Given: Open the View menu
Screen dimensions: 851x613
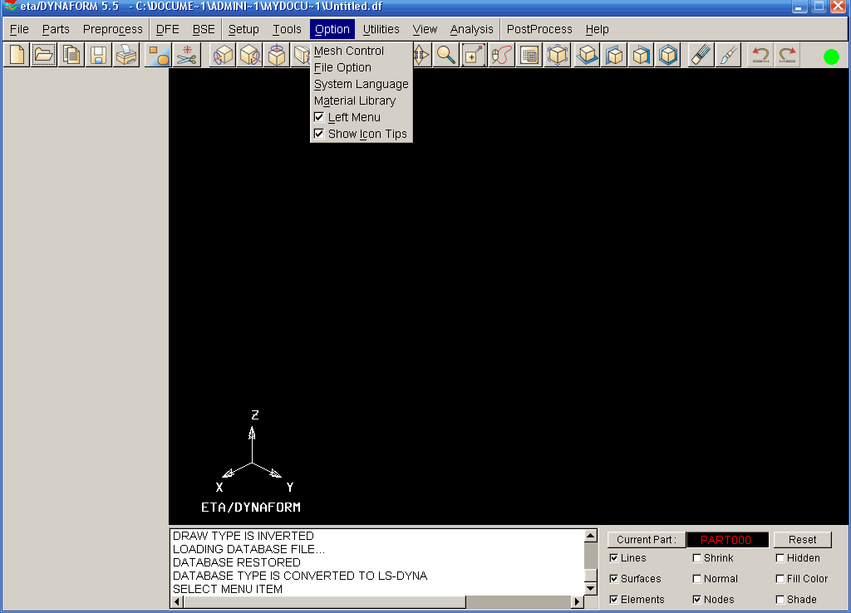Looking at the screenshot, I should tap(425, 29).
